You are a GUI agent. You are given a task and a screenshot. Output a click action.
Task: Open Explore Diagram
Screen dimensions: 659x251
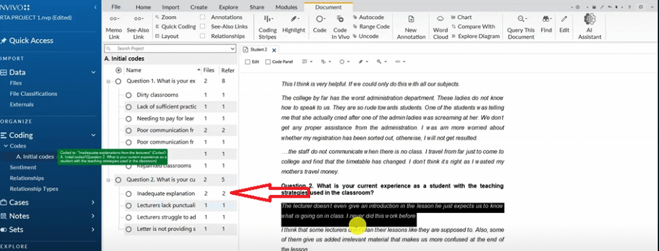[476, 36]
